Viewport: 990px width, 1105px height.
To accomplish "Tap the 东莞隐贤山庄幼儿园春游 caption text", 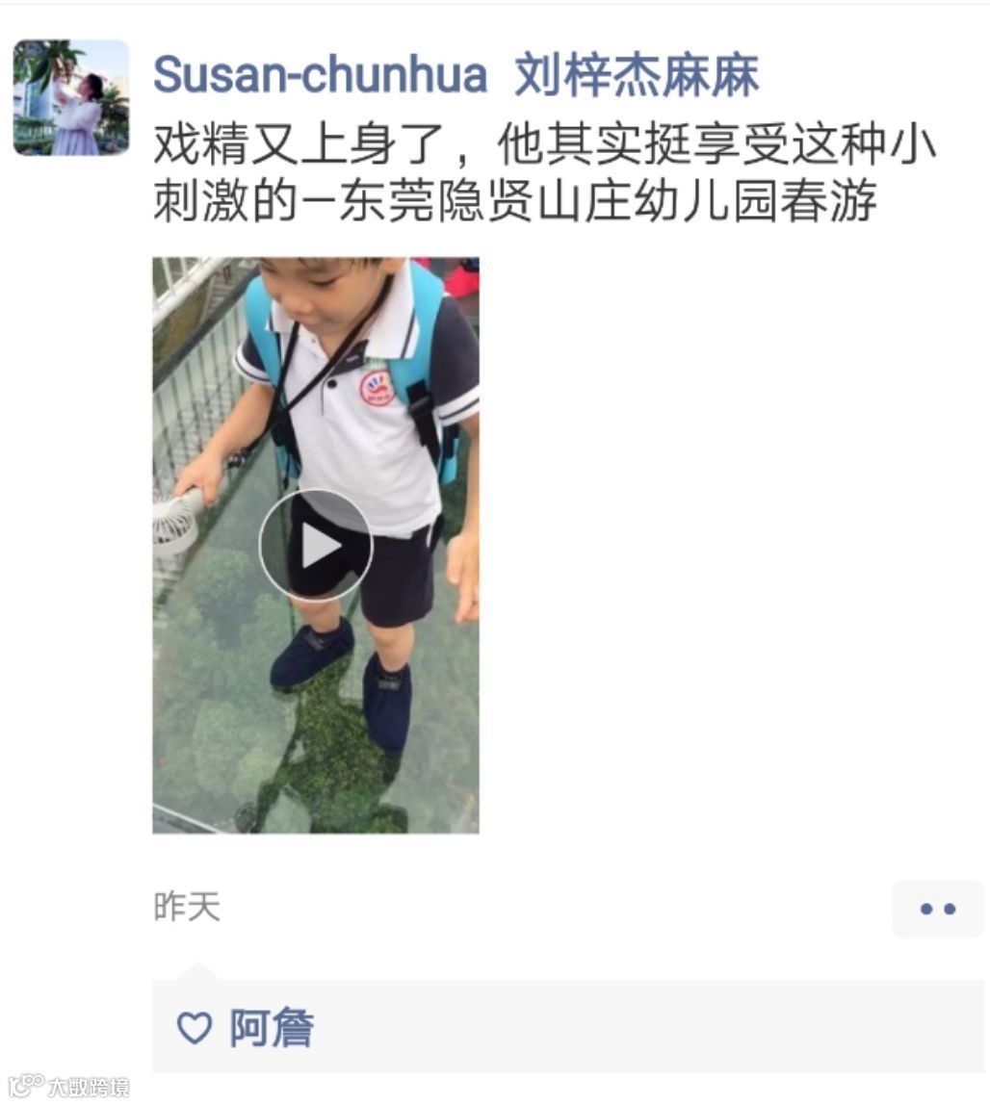I will coord(609,200).
